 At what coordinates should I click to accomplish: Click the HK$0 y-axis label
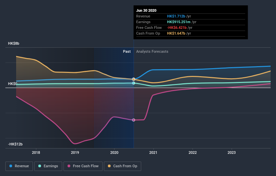pos(12,84)
